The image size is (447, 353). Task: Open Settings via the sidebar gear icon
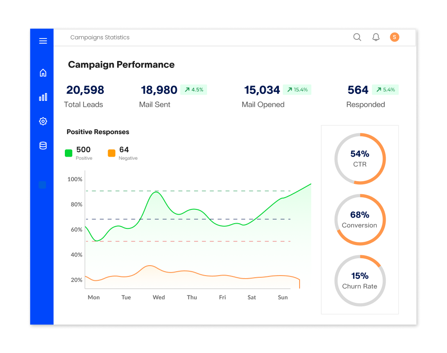(43, 121)
